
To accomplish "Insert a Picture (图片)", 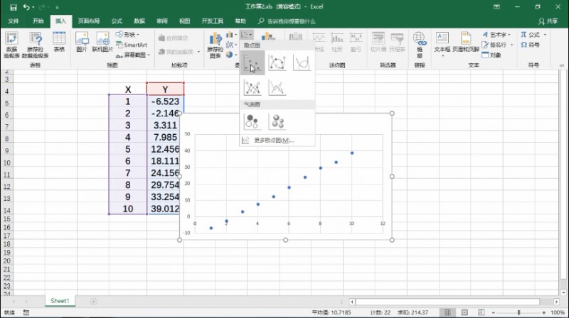I will [82, 42].
